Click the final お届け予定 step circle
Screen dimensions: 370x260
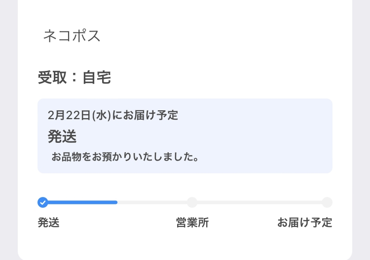[x=327, y=202]
